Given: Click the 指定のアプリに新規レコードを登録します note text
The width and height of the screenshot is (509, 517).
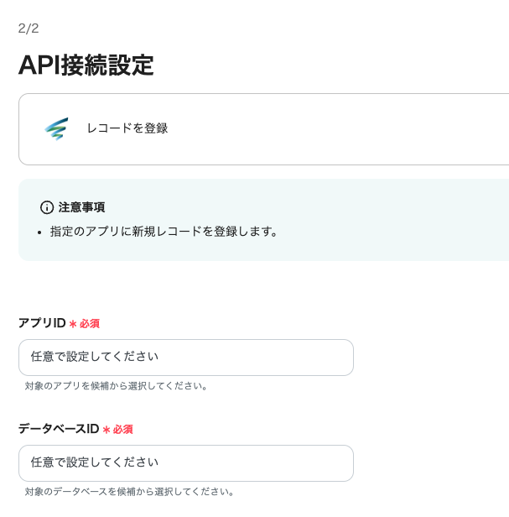Looking at the screenshot, I should coord(164,231).
